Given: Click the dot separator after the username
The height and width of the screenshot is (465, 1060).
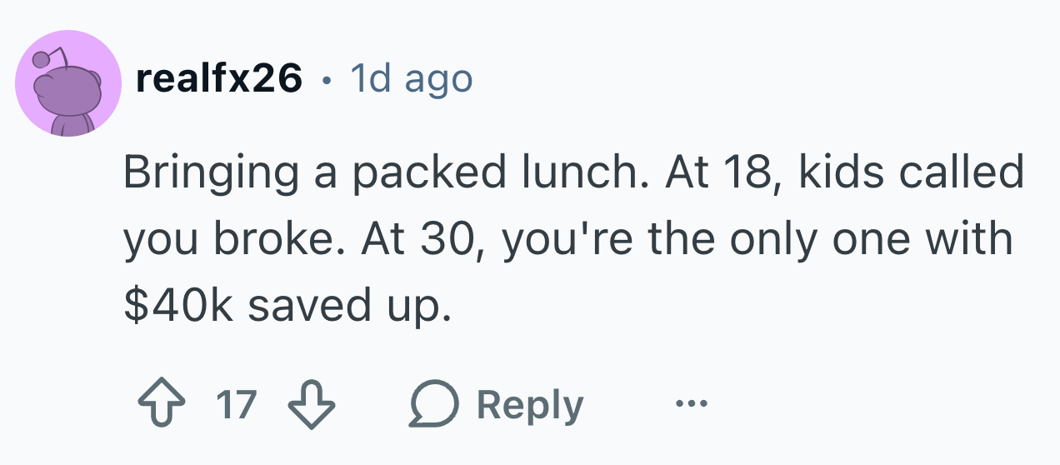Looking at the screenshot, I should click(327, 81).
